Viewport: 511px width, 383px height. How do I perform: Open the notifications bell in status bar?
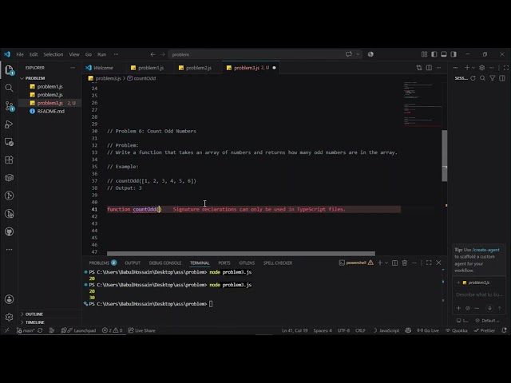tap(504, 330)
